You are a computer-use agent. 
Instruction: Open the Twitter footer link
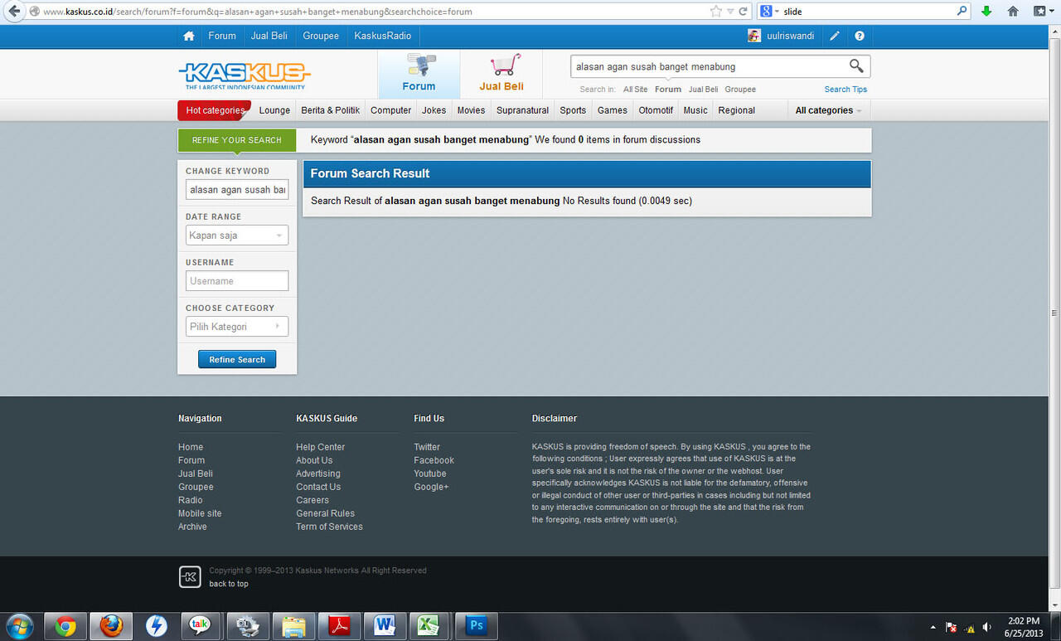pos(427,447)
